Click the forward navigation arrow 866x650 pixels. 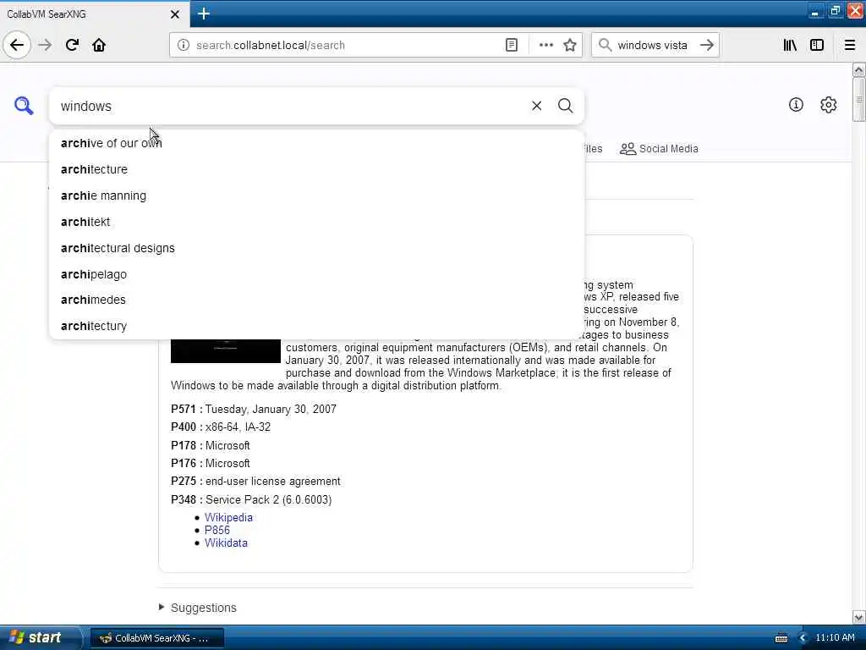pos(46,45)
